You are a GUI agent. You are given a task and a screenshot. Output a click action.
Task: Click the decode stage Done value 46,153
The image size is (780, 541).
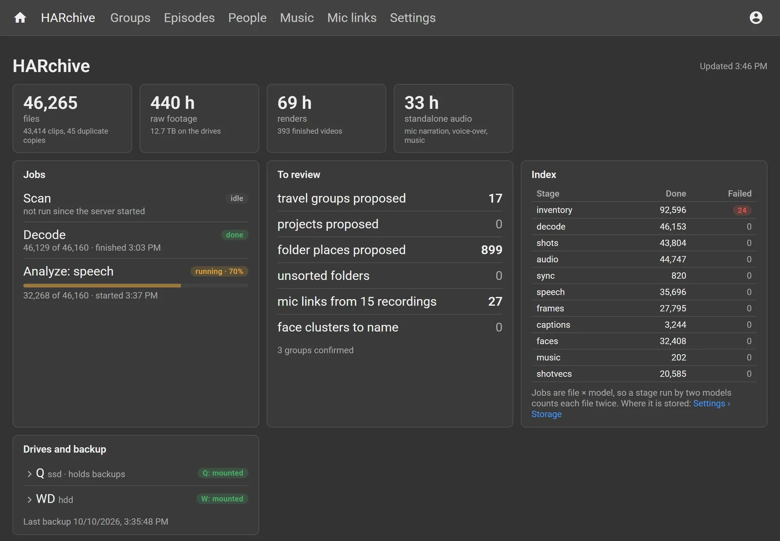pyautogui.click(x=673, y=227)
